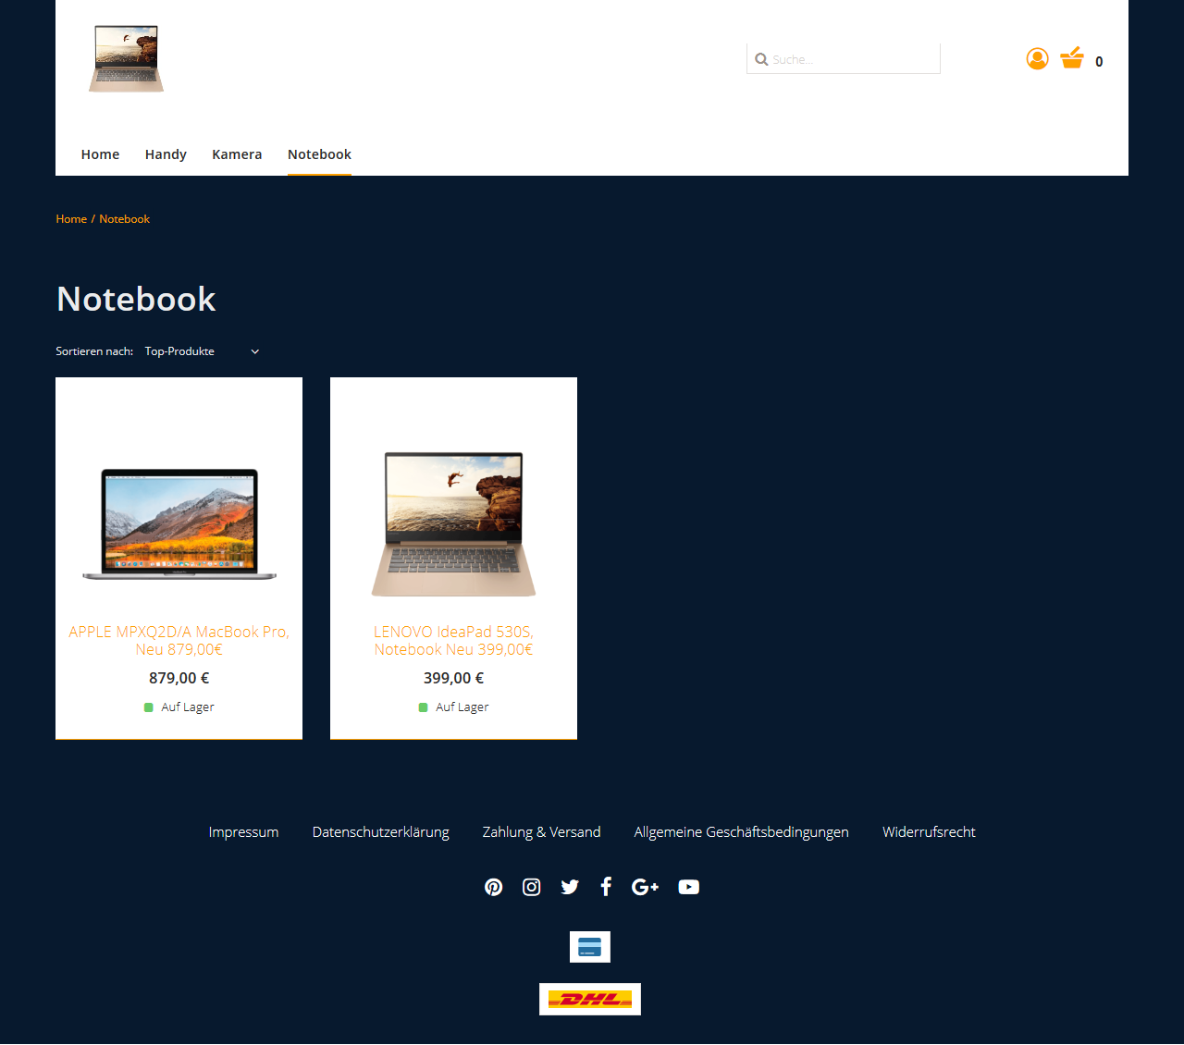Visit the Instagram social icon
The width and height of the screenshot is (1184, 1045).
pos(532,887)
